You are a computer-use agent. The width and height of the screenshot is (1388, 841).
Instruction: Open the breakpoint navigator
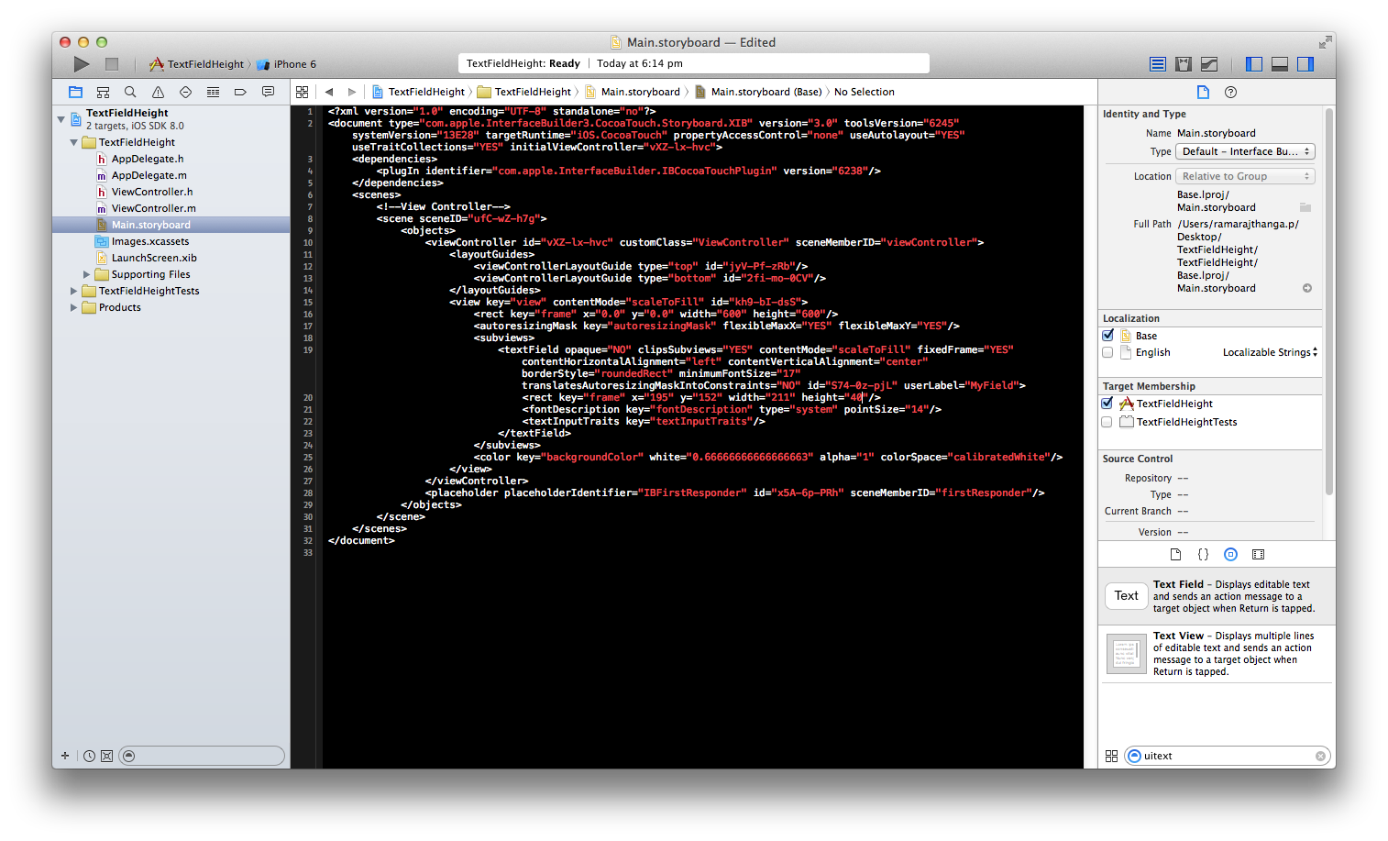240,92
